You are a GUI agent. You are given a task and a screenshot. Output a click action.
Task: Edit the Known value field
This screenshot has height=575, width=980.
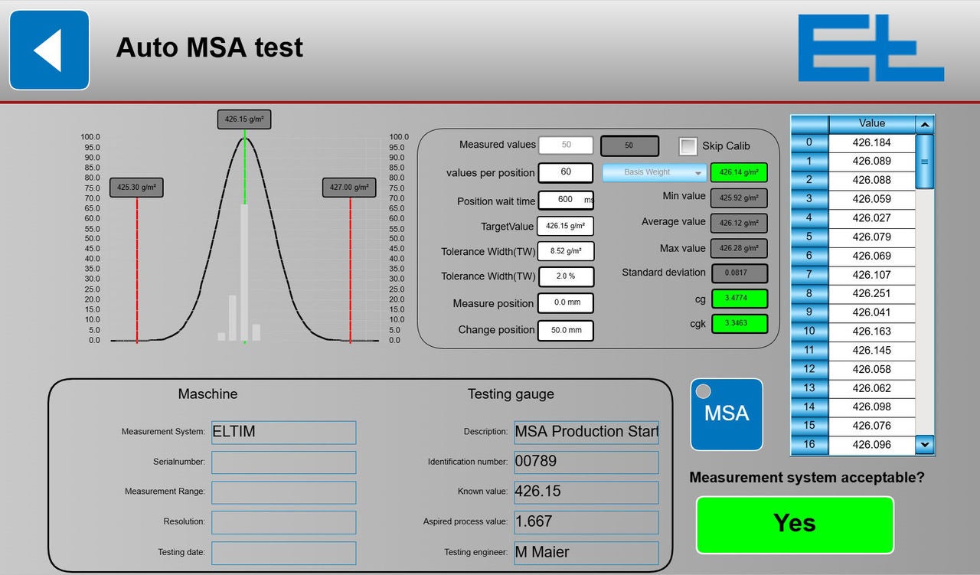point(586,492)
